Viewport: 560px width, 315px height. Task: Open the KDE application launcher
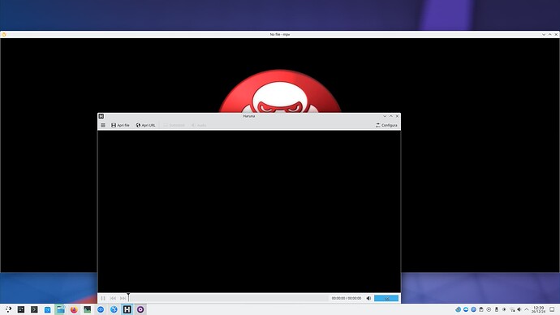8,309
